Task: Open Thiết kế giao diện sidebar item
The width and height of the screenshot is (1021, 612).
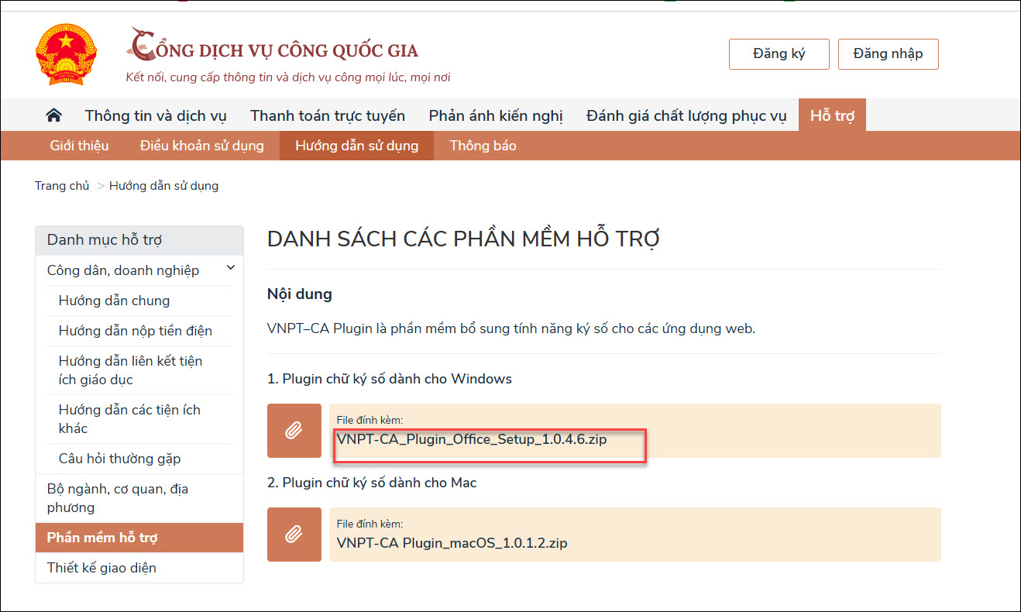Action: click(101, 568)
